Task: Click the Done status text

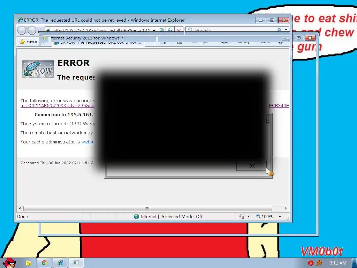Action: coord(22,216)
